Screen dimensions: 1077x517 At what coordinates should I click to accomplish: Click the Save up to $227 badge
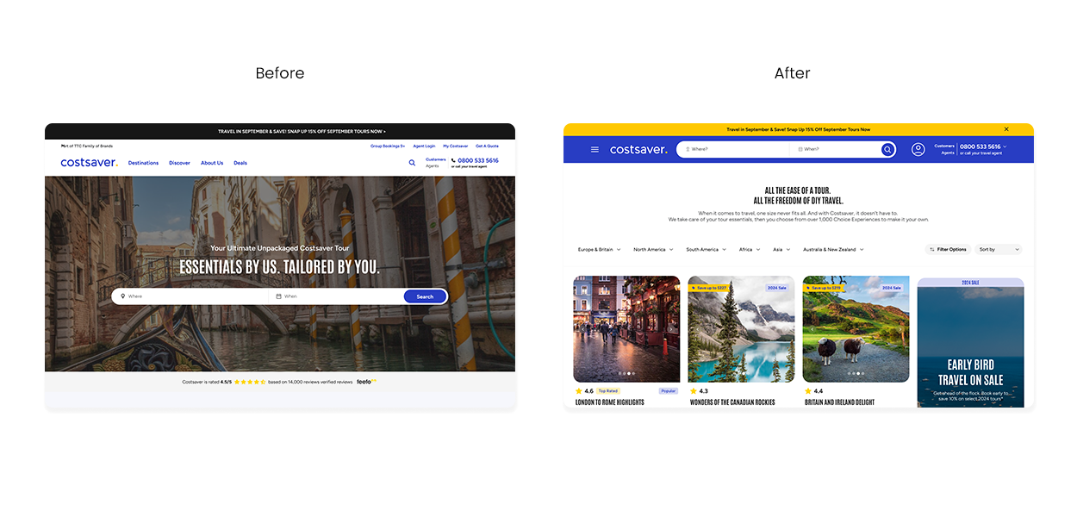(x=709, y=288)
